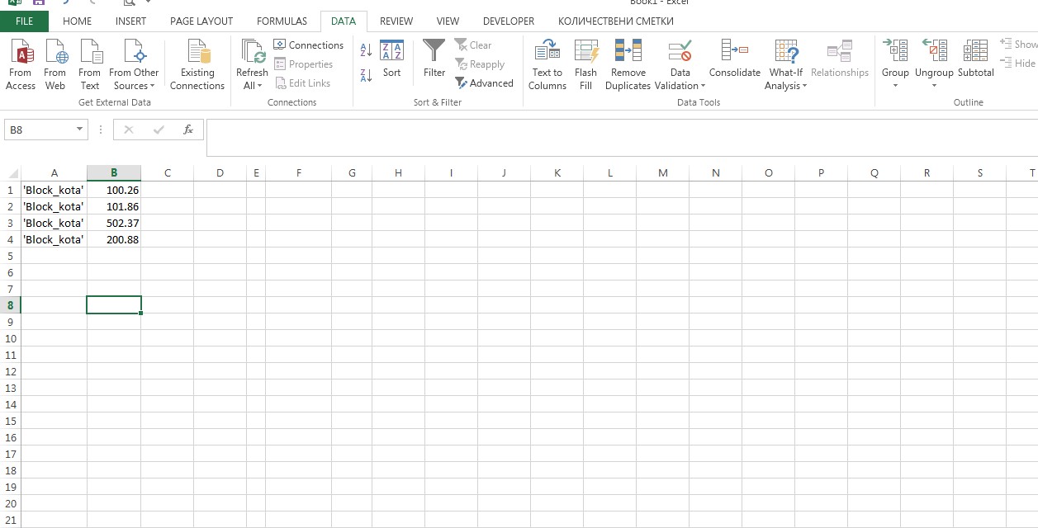Viewport: 1038px width, 528px height.
Task: Open Advanced filter options
Action: pos(485,83)
